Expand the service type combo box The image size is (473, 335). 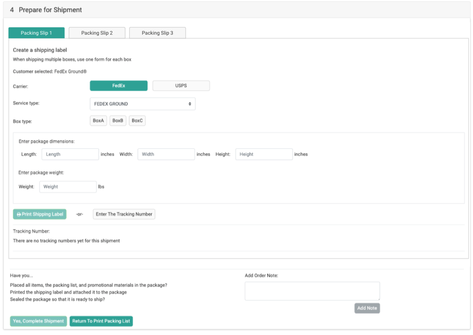[142, 104]
